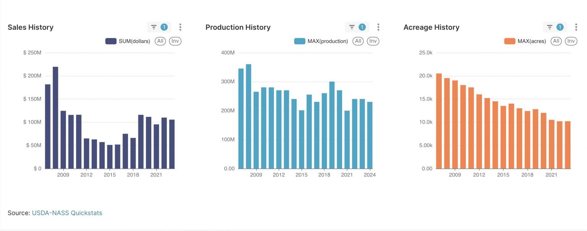Open the Production History filter icon
This screenshot has height=231, width=587.
(352, 27)
